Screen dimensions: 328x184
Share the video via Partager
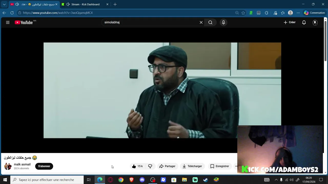167,166
